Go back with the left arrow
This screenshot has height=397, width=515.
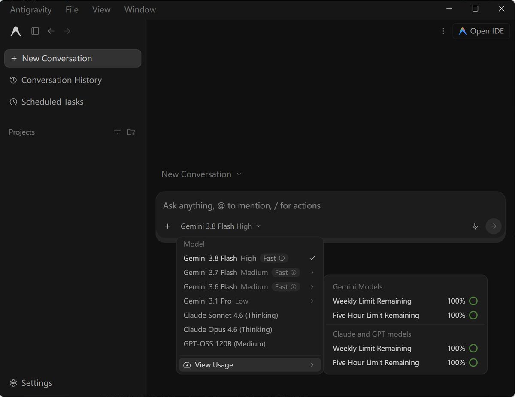(51, 31)
